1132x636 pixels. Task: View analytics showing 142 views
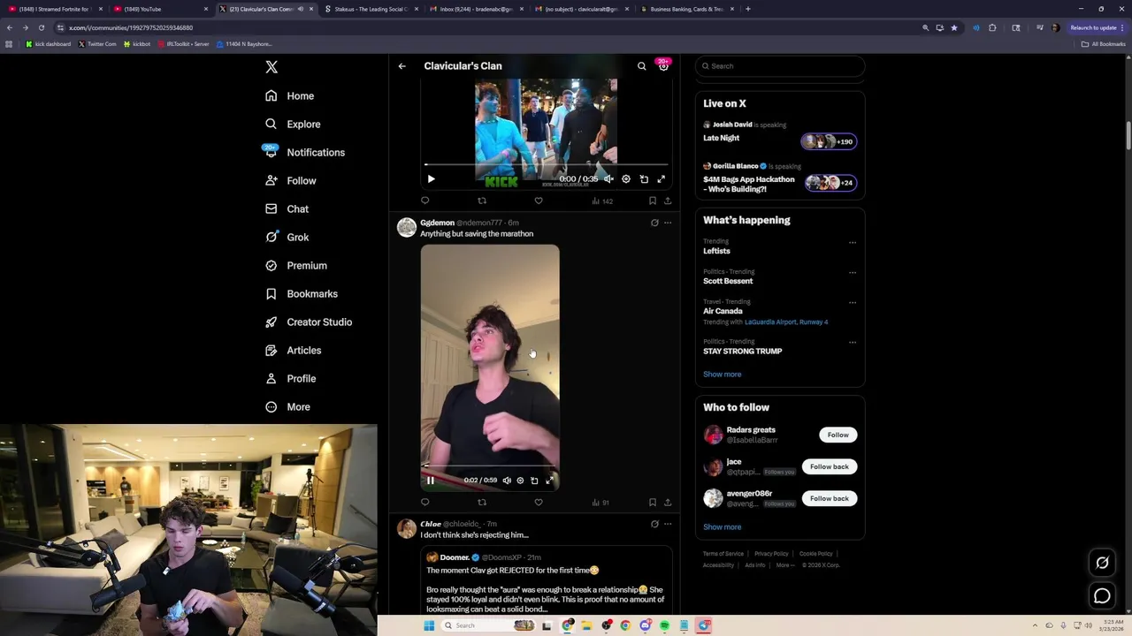[602, 201]
